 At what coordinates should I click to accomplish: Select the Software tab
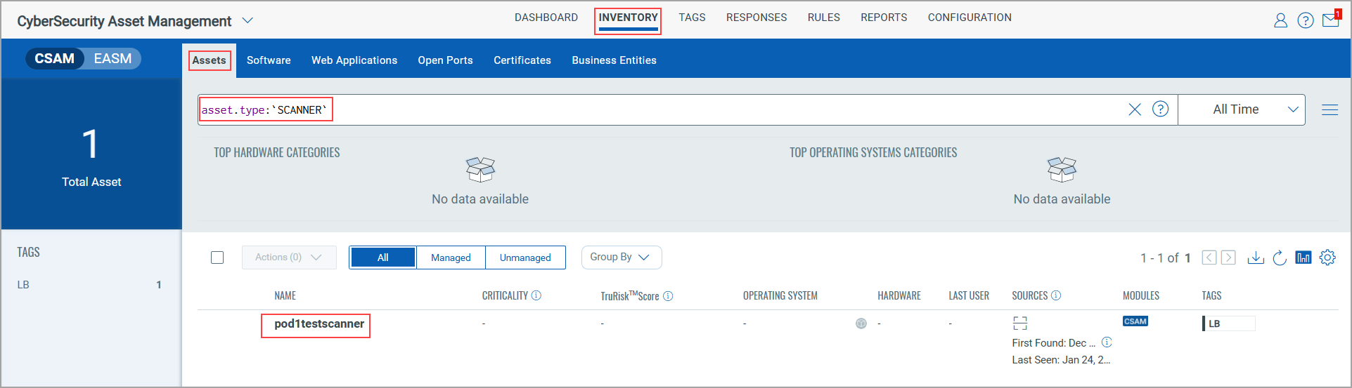coord(269,60)
